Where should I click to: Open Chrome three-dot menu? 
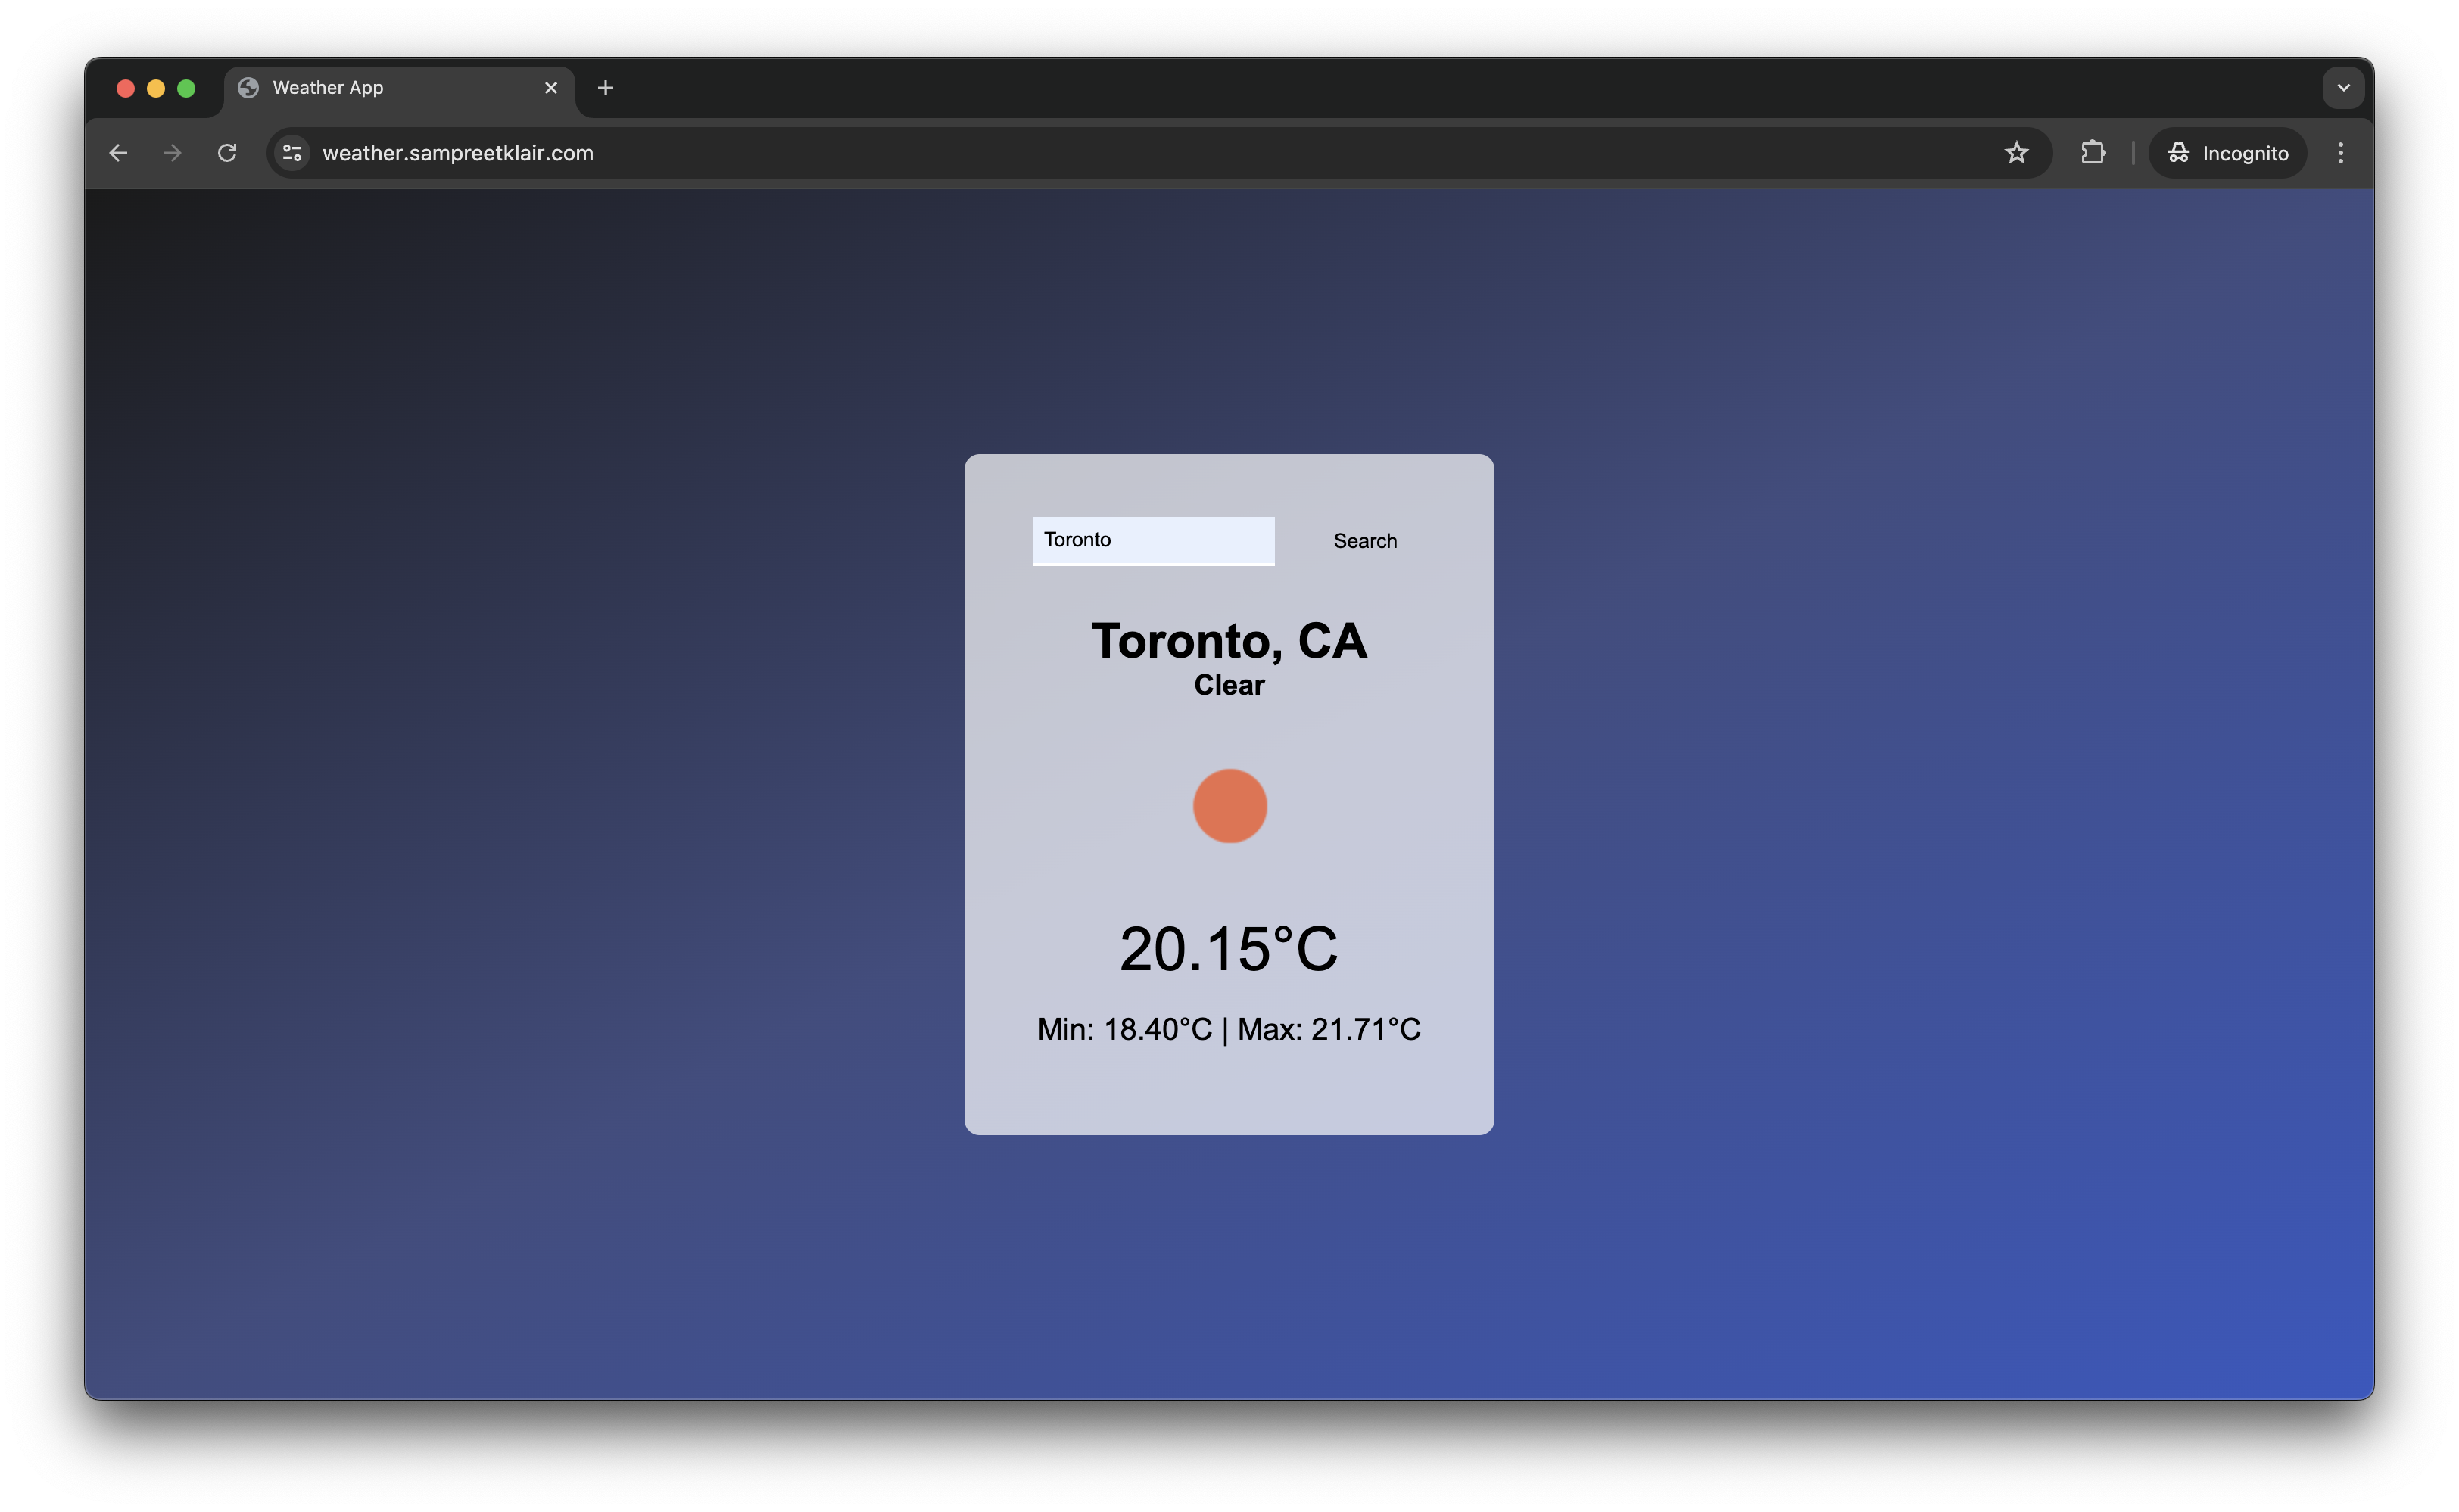pos(2340,153)
